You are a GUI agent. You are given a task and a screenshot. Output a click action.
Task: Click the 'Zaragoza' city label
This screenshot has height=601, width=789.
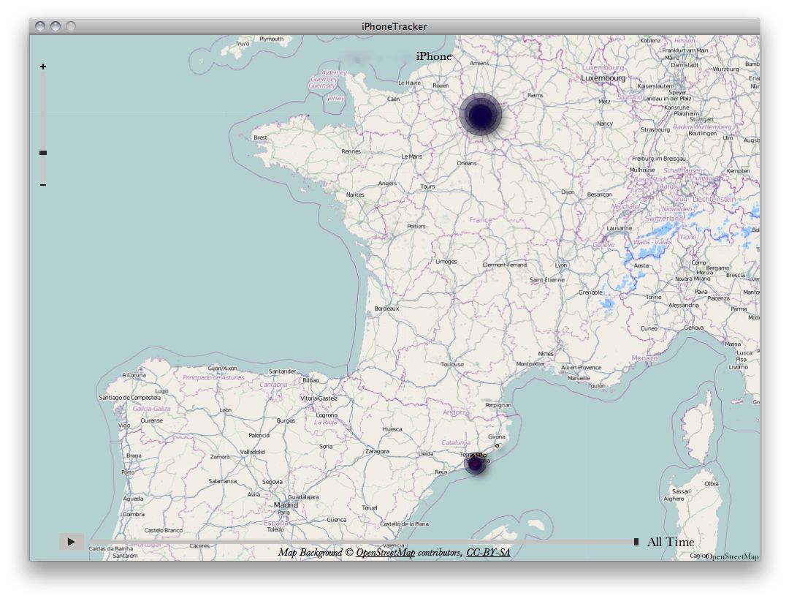[377, 451]
